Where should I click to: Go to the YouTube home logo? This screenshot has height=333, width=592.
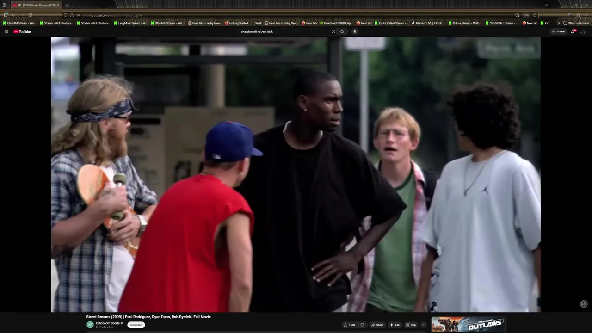22,31
